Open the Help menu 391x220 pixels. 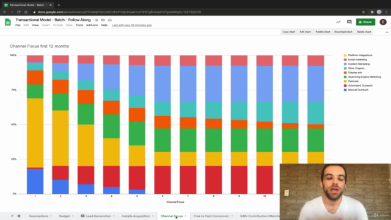[104, 25]
